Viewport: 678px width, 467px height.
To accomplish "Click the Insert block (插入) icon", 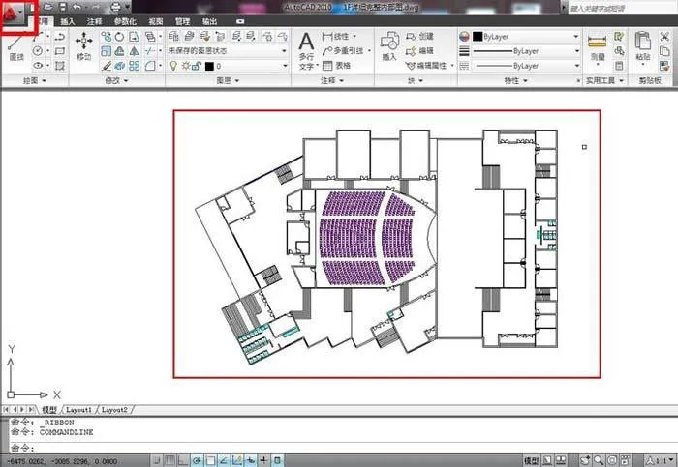I will click(x=389, y=46).
